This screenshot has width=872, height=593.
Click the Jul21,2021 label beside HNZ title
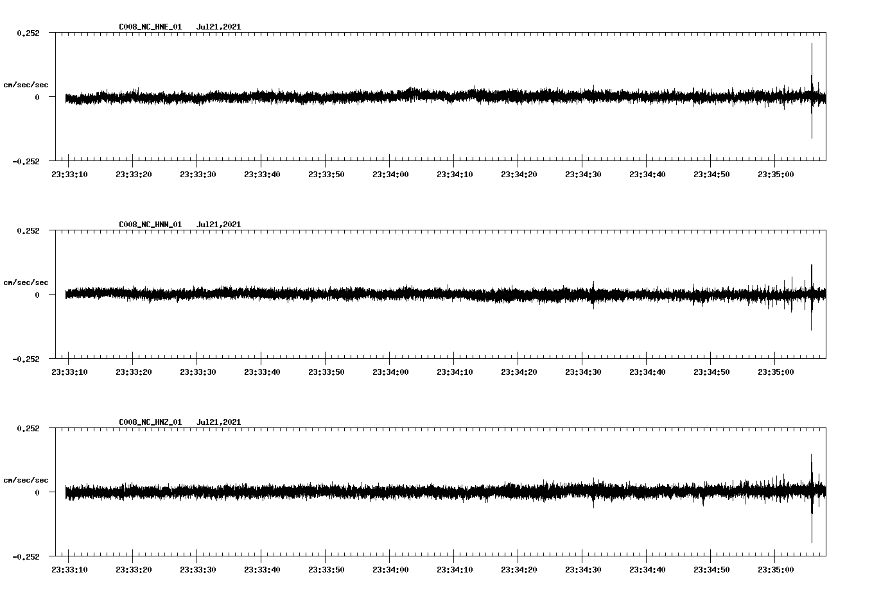(x=218, y=422)
